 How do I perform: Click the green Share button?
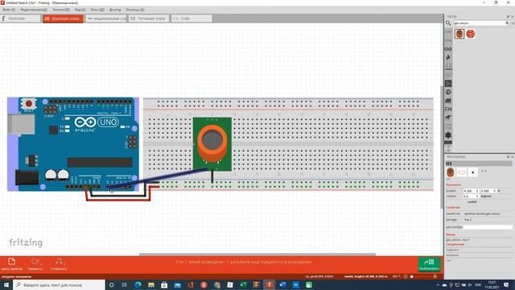tap(429, 264)
